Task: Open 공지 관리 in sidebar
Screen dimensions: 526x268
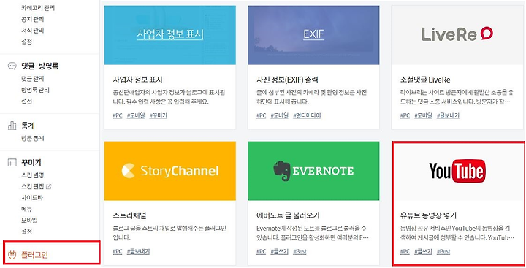Action: pos(32,19)
